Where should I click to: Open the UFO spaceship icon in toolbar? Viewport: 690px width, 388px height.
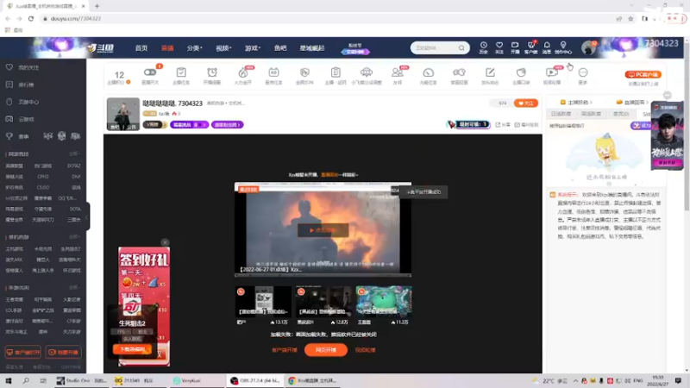pyautogui.click(x=366, y=72)
